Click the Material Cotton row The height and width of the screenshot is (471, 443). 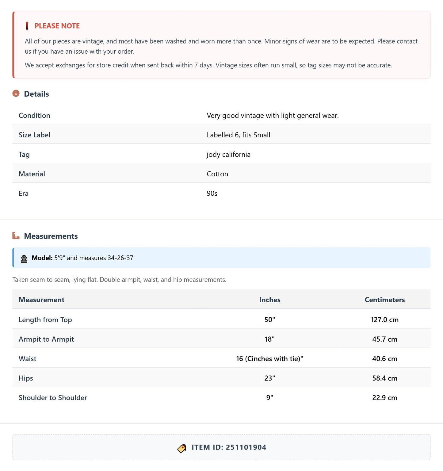click(221, 173)
